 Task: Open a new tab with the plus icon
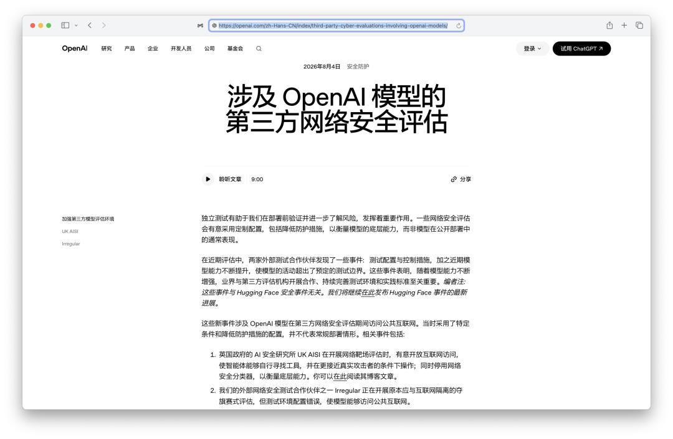[624, 26]
